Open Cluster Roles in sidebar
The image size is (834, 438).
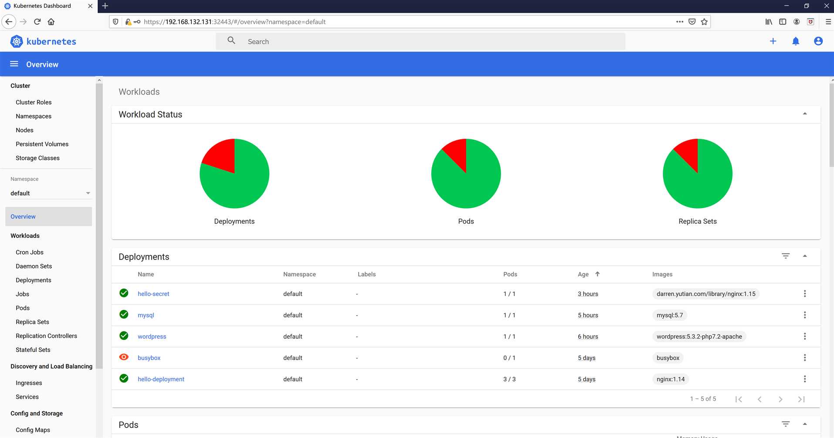[34, 102]
